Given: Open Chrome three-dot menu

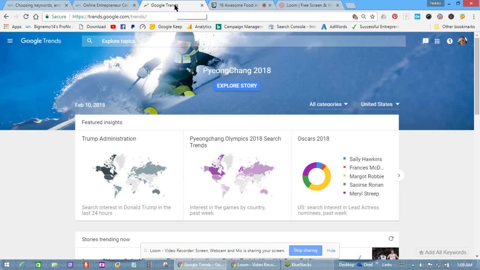Looking at the screenshot, I should tap(474, 16).
